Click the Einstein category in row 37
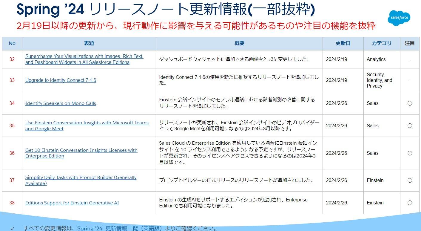Image resolution: width=421 pixels, height=231 pixels. pyautogui.click(x=375, y=180)
